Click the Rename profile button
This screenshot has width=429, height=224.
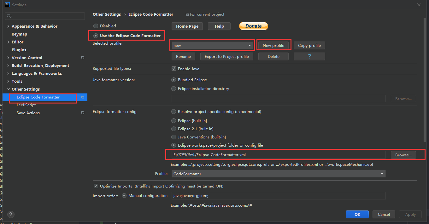tap(183, 56)
